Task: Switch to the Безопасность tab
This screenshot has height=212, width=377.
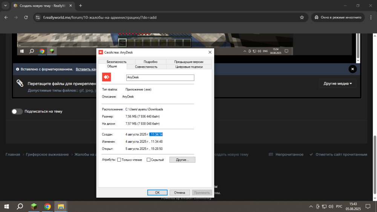Action: point(116,62)
